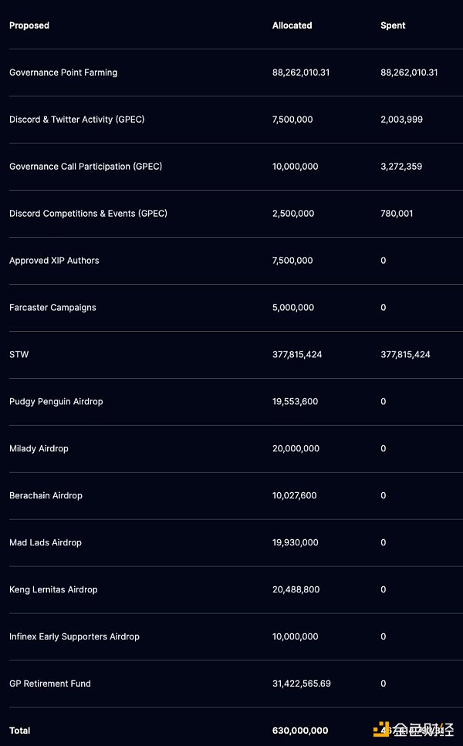Click the 630,000,000 total allocated value
This screenshot has width=463, height=746.
pyautogui.click(x=300, y=731)
